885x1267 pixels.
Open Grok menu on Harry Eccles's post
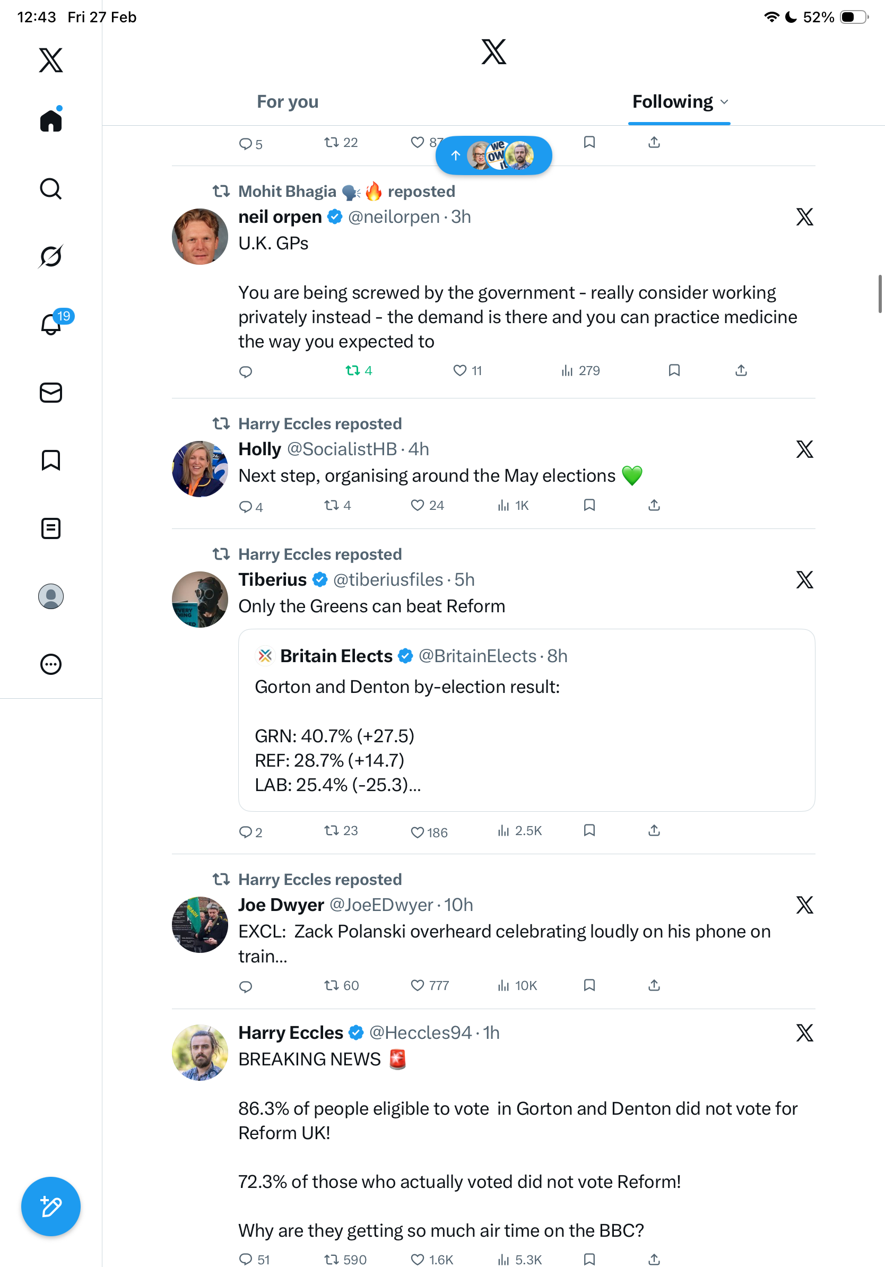click(x=804, y=1033)
